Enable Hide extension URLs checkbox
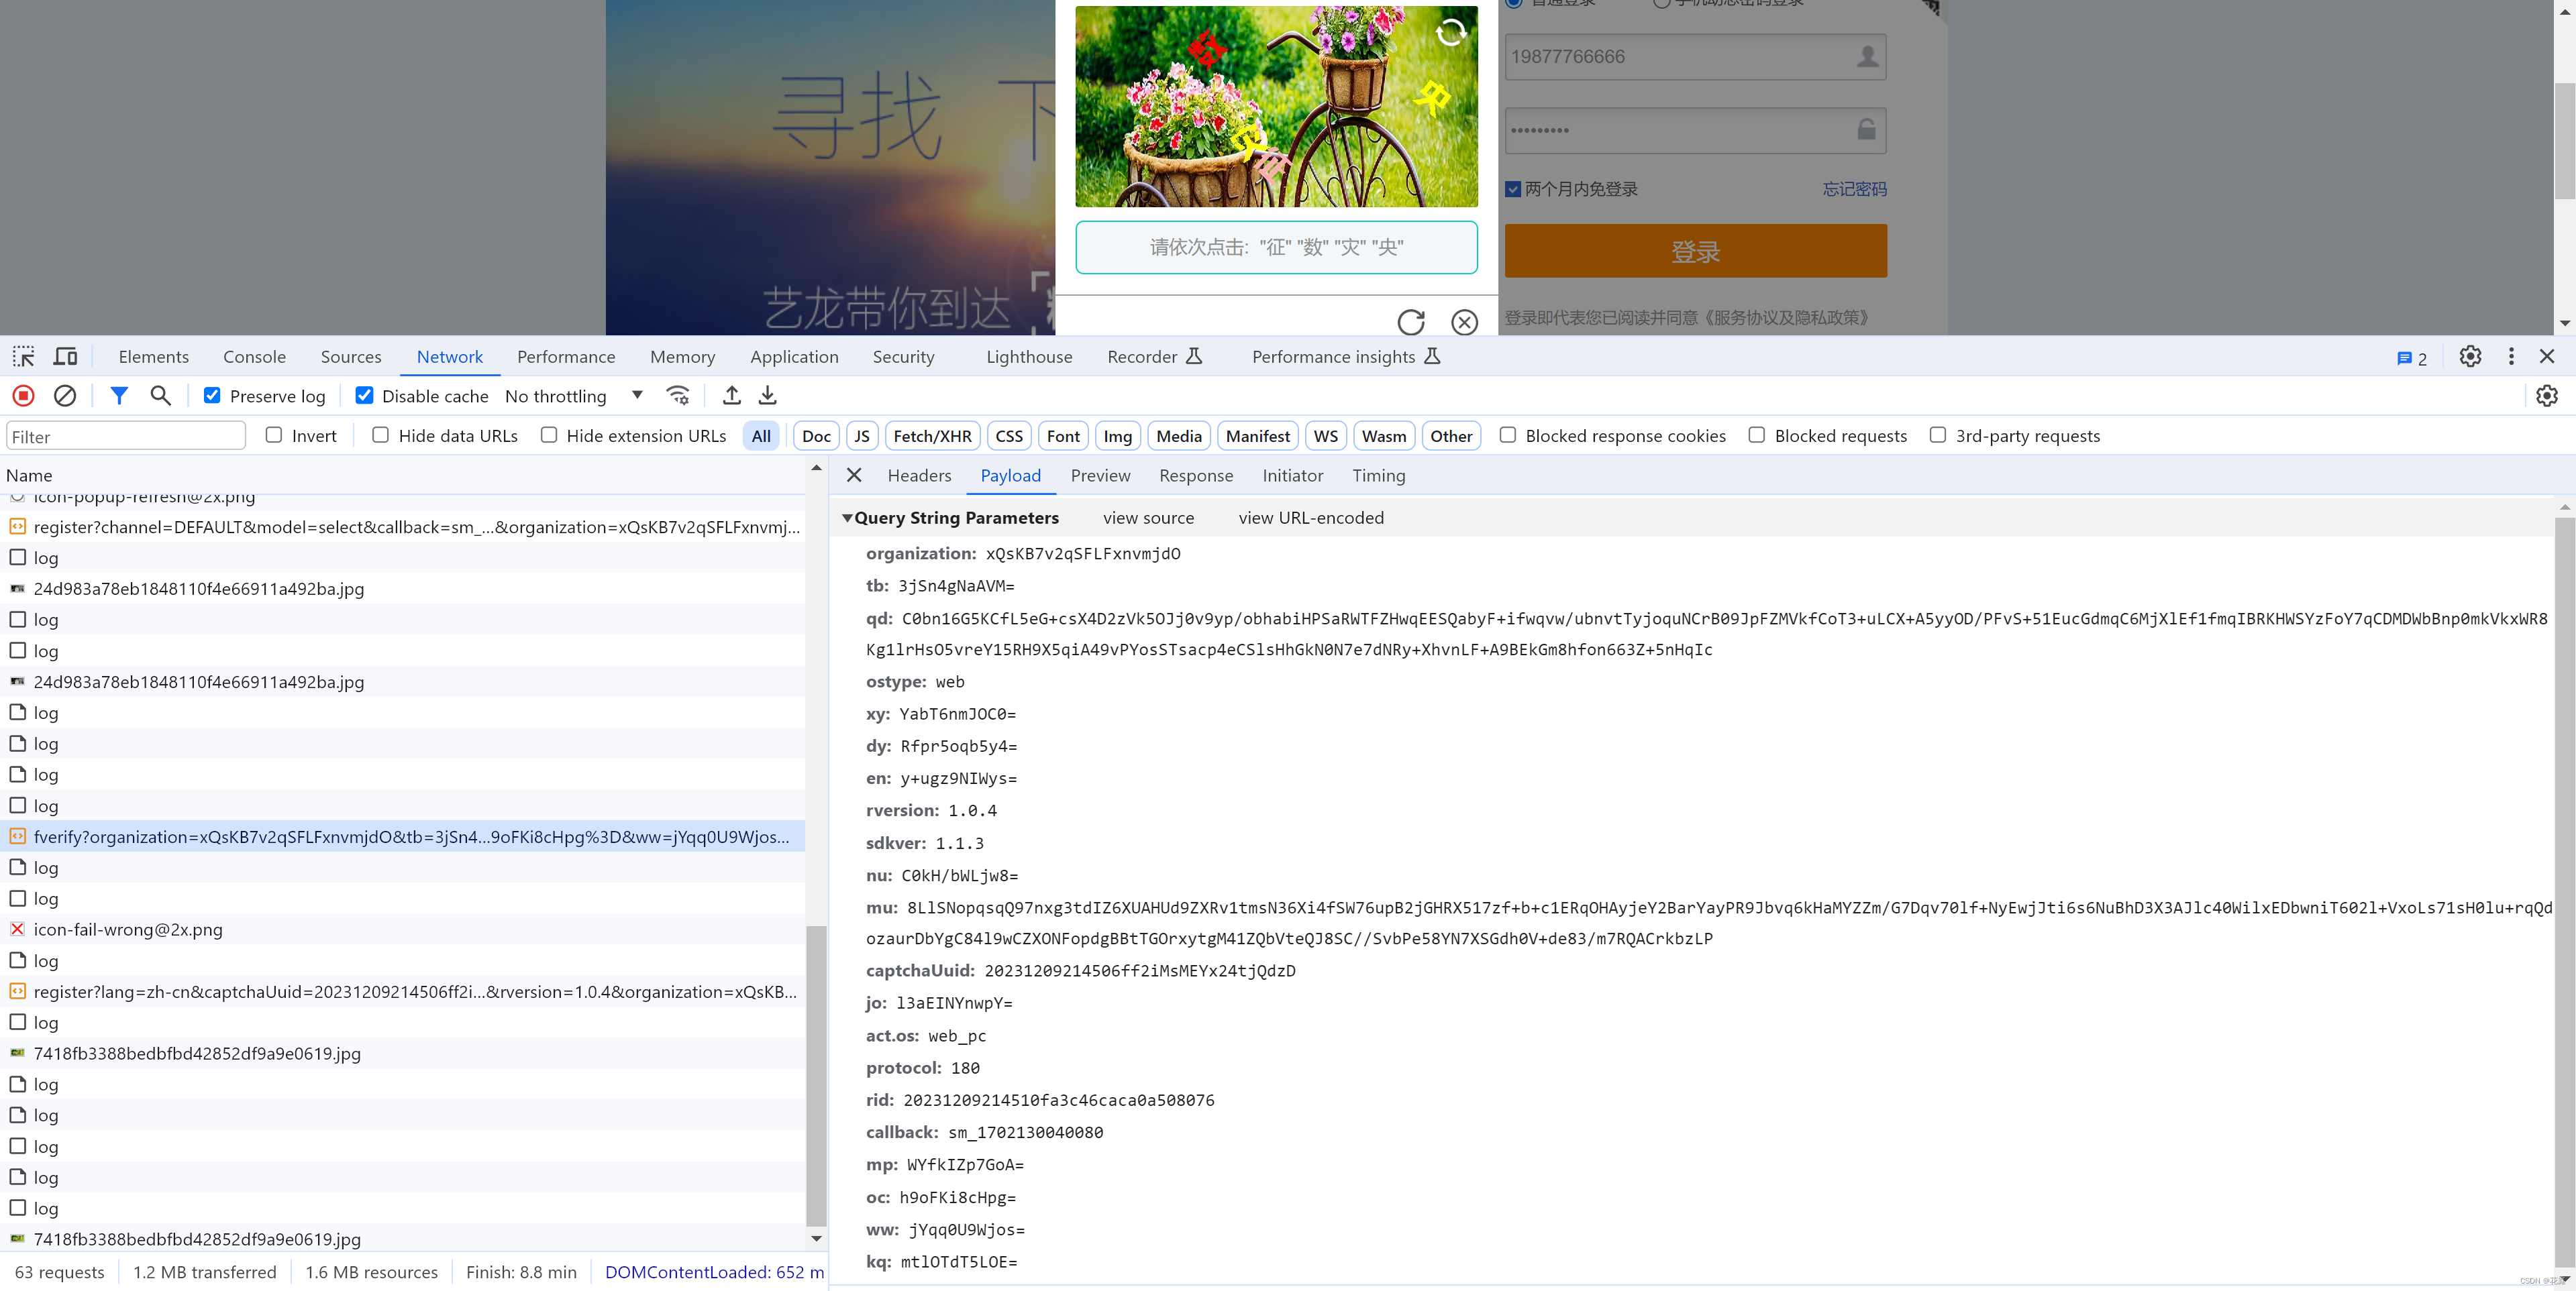This screenshot has height=1291, width=2576. point(549,436)
